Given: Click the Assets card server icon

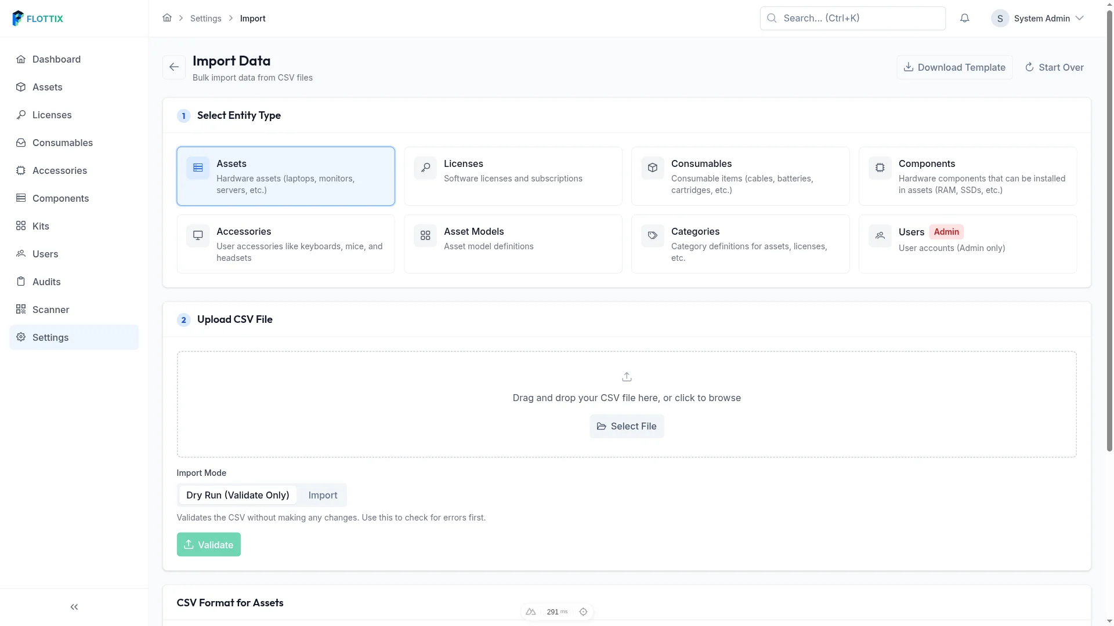Looking at the screenshot, I should point(198,168).
